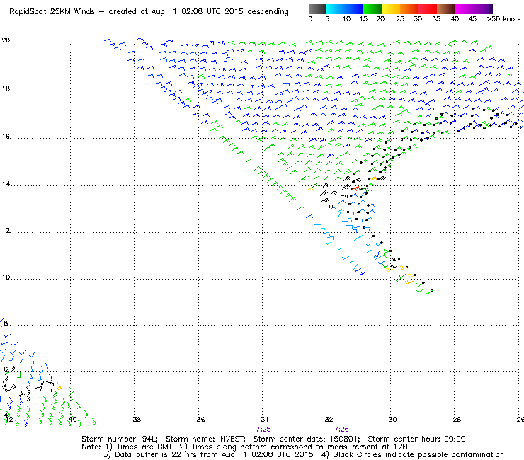Click the red 30-35 knots legend segment

[428, 8]
